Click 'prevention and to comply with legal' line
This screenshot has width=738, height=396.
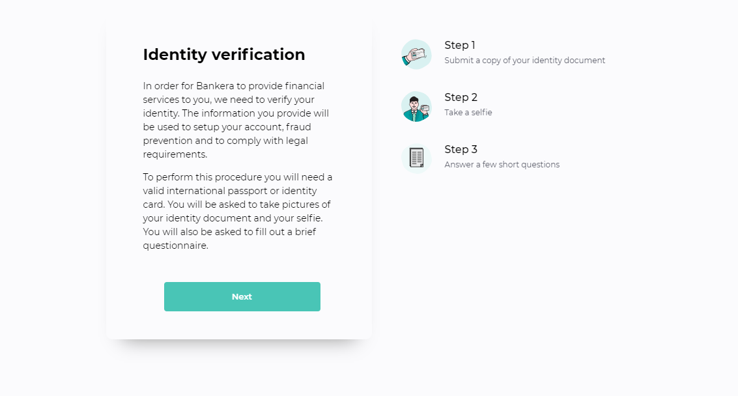pos(225,141)
